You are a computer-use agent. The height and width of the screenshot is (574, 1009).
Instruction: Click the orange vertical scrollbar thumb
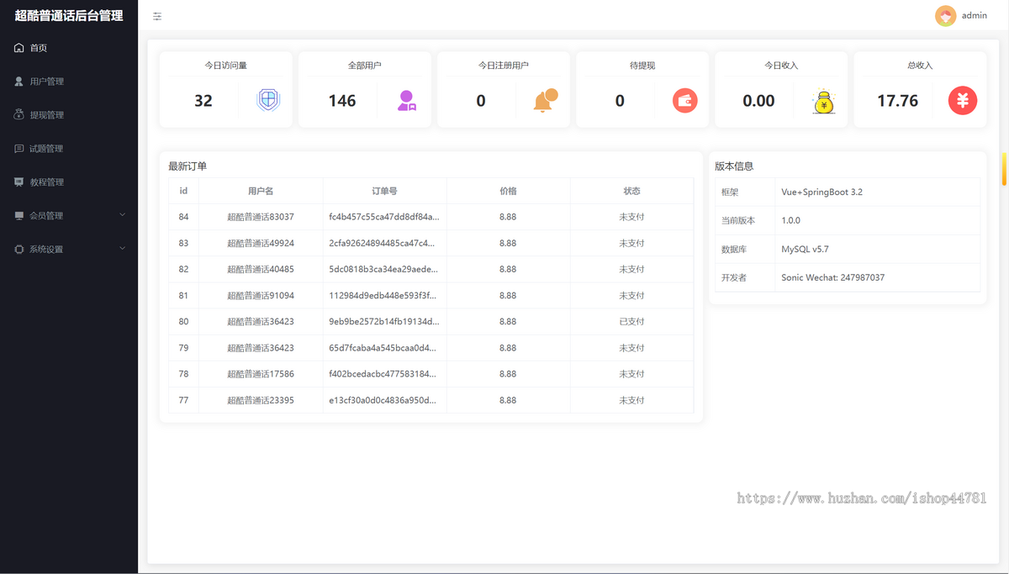click(1003, 169)
